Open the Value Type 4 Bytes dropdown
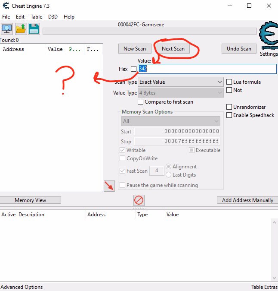 [180, 92]
